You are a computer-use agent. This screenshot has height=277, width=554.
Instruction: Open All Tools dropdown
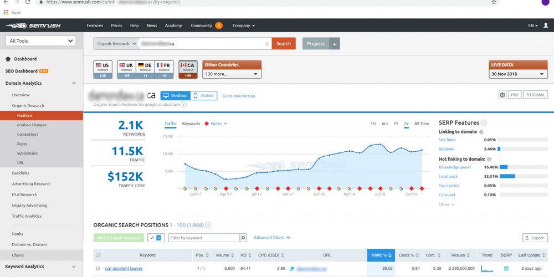40,41
